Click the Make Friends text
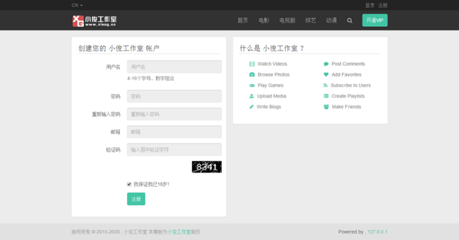 346,107
